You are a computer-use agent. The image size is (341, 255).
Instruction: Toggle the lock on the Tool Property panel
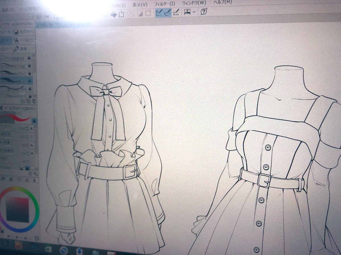point(35,120)
